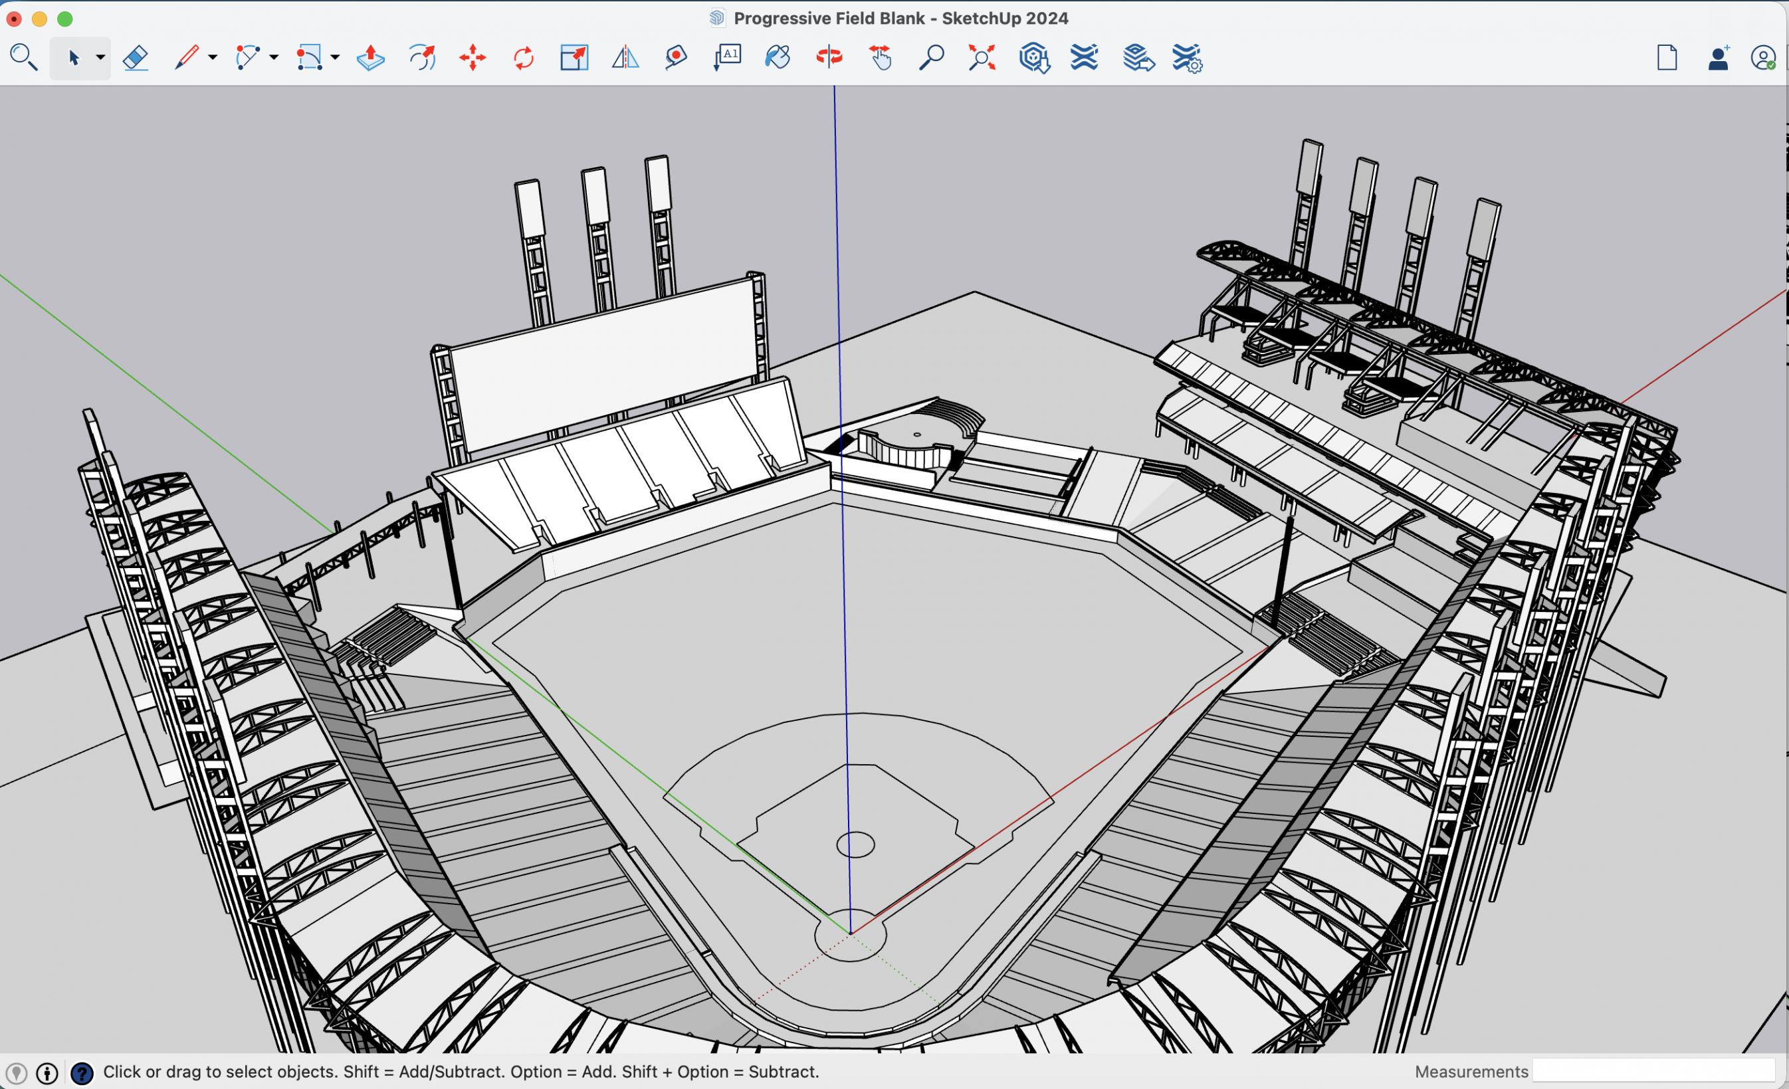Select the Orbit tool

tap(829, 57)
